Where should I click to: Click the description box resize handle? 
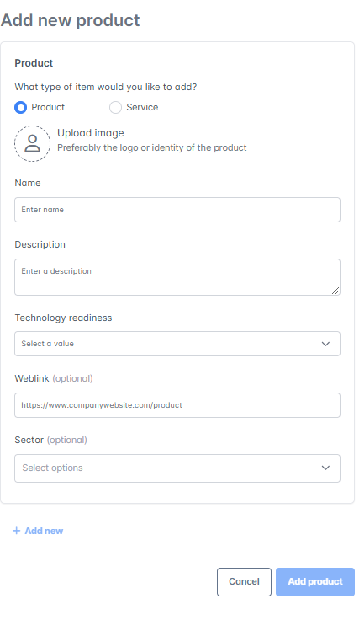coord(335,291)
